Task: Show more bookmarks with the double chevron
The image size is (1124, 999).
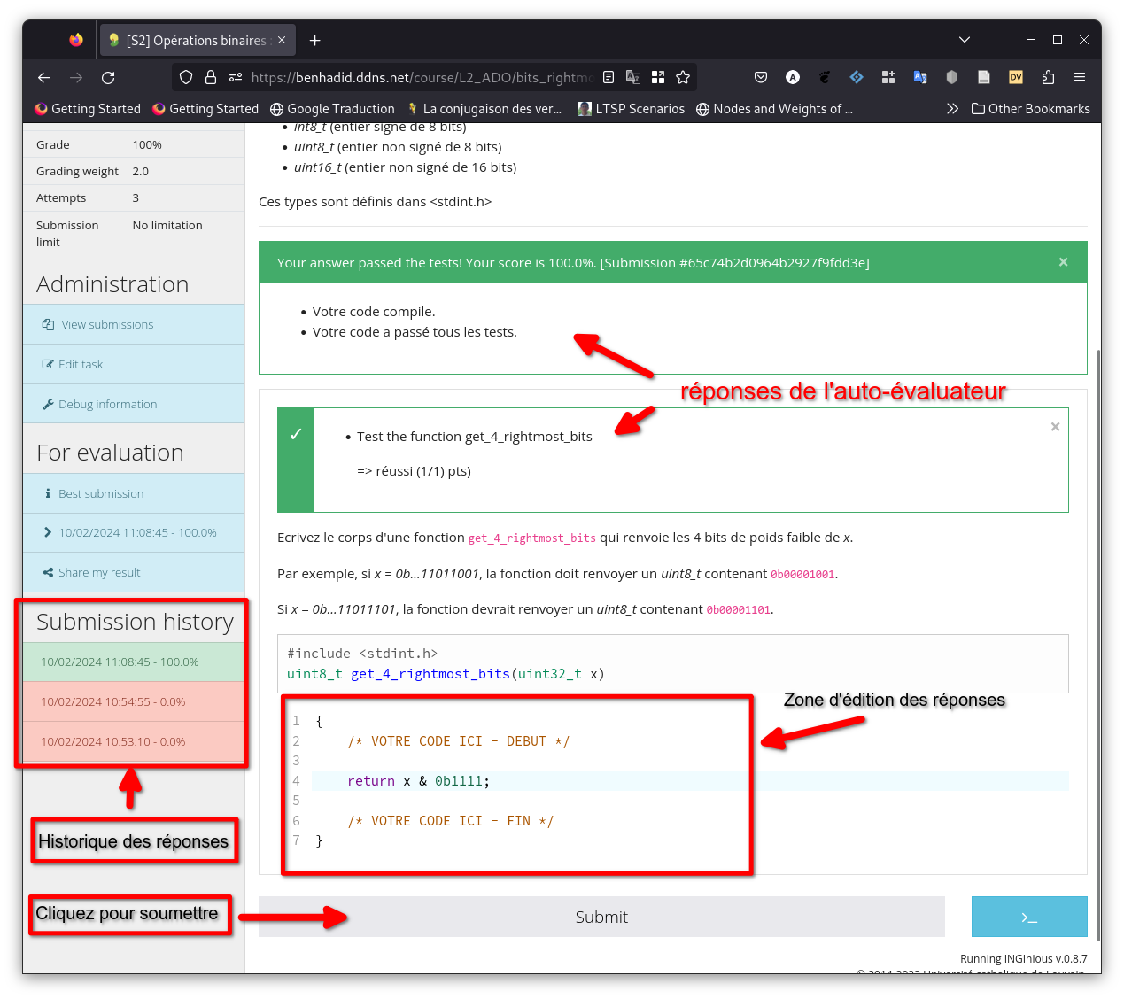Action: point(952,109)
